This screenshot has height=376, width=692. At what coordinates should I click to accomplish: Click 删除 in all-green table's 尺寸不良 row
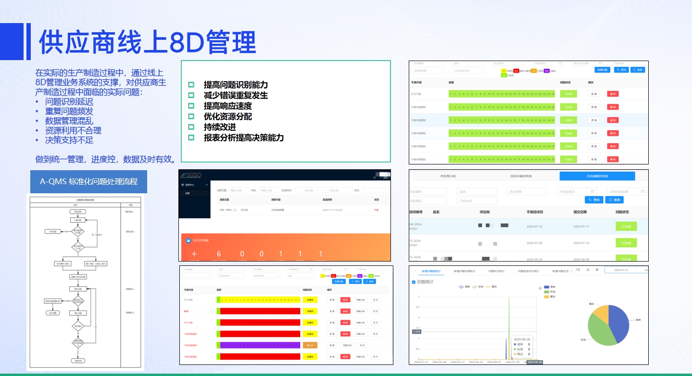pos(613,94)
